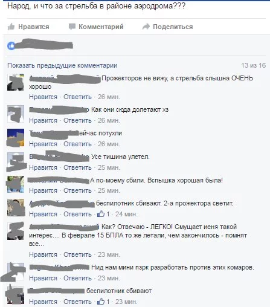Like the 'Вспышка хорошая была' comment
Image resolution: width=270 pixels, height=307 pixels.
tap(43, 190)
